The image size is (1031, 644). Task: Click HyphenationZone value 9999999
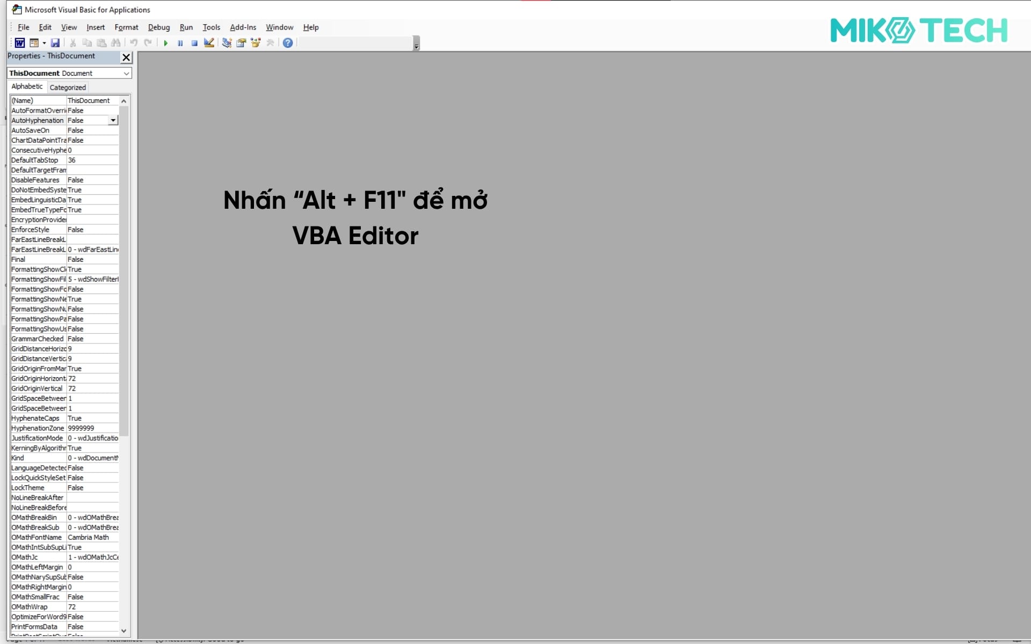pos(92,428)
